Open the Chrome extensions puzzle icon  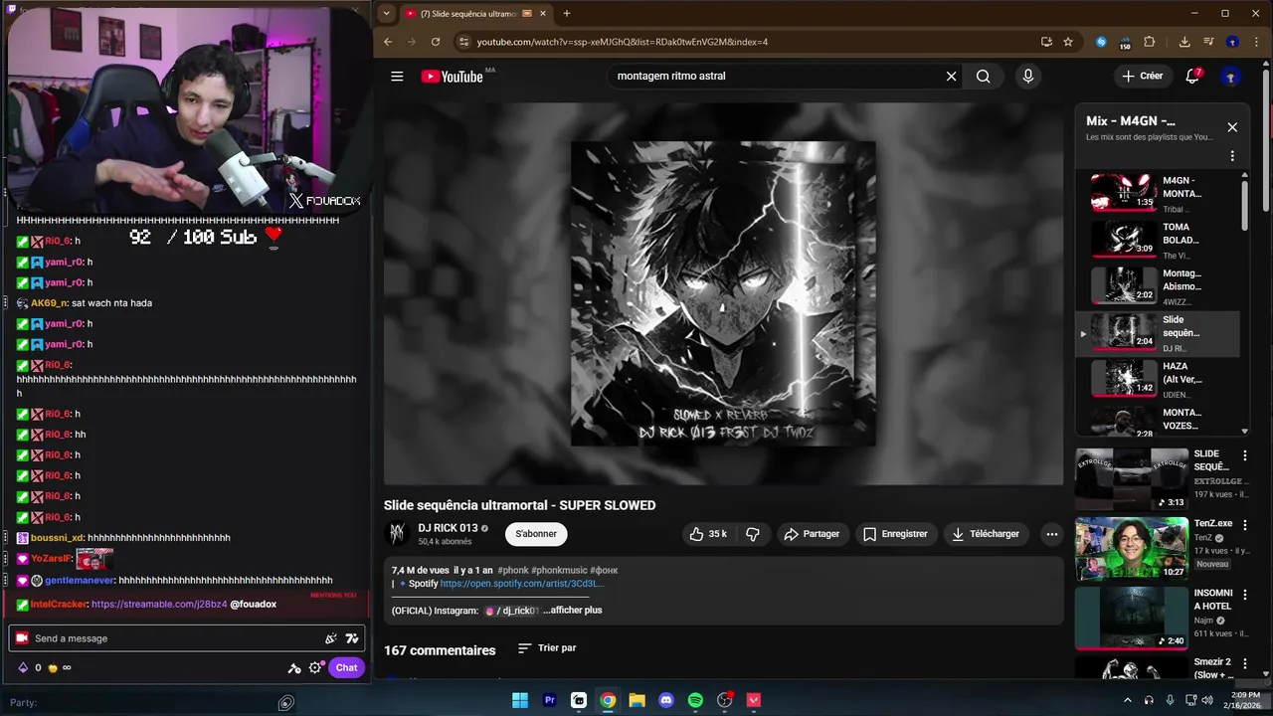pos(1150,42)
